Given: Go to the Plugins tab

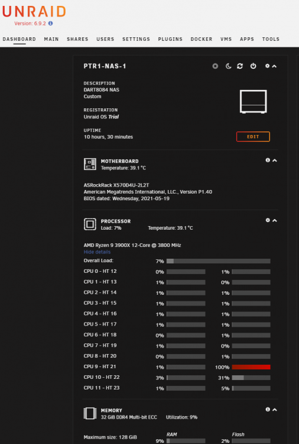Looking at the screenshot, I should click(x=170, y=39).
